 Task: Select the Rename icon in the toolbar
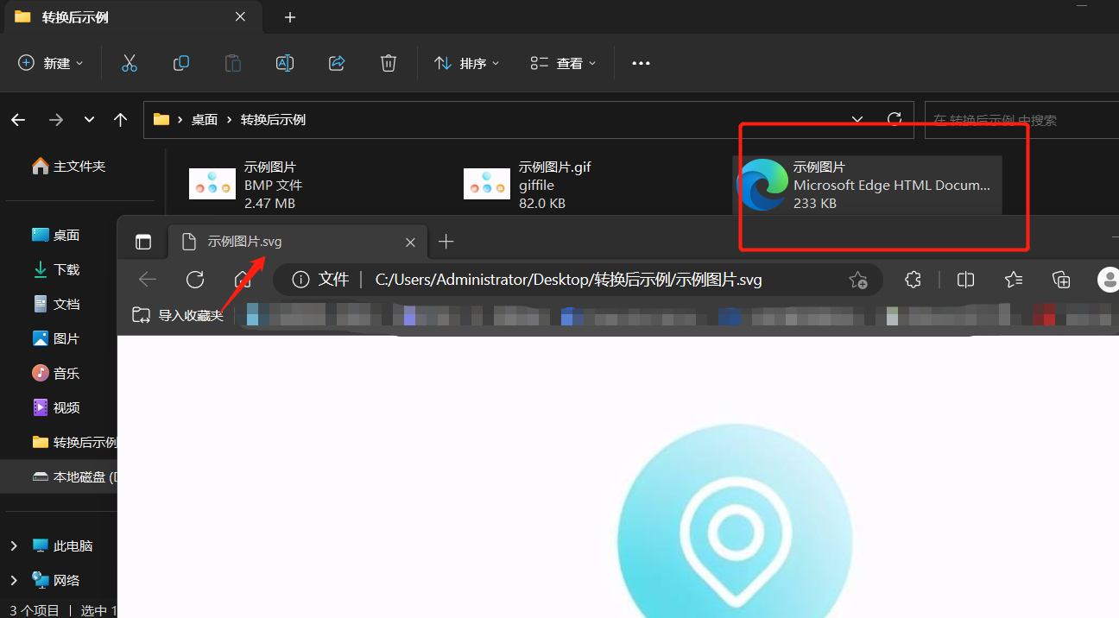click(284, 62)
